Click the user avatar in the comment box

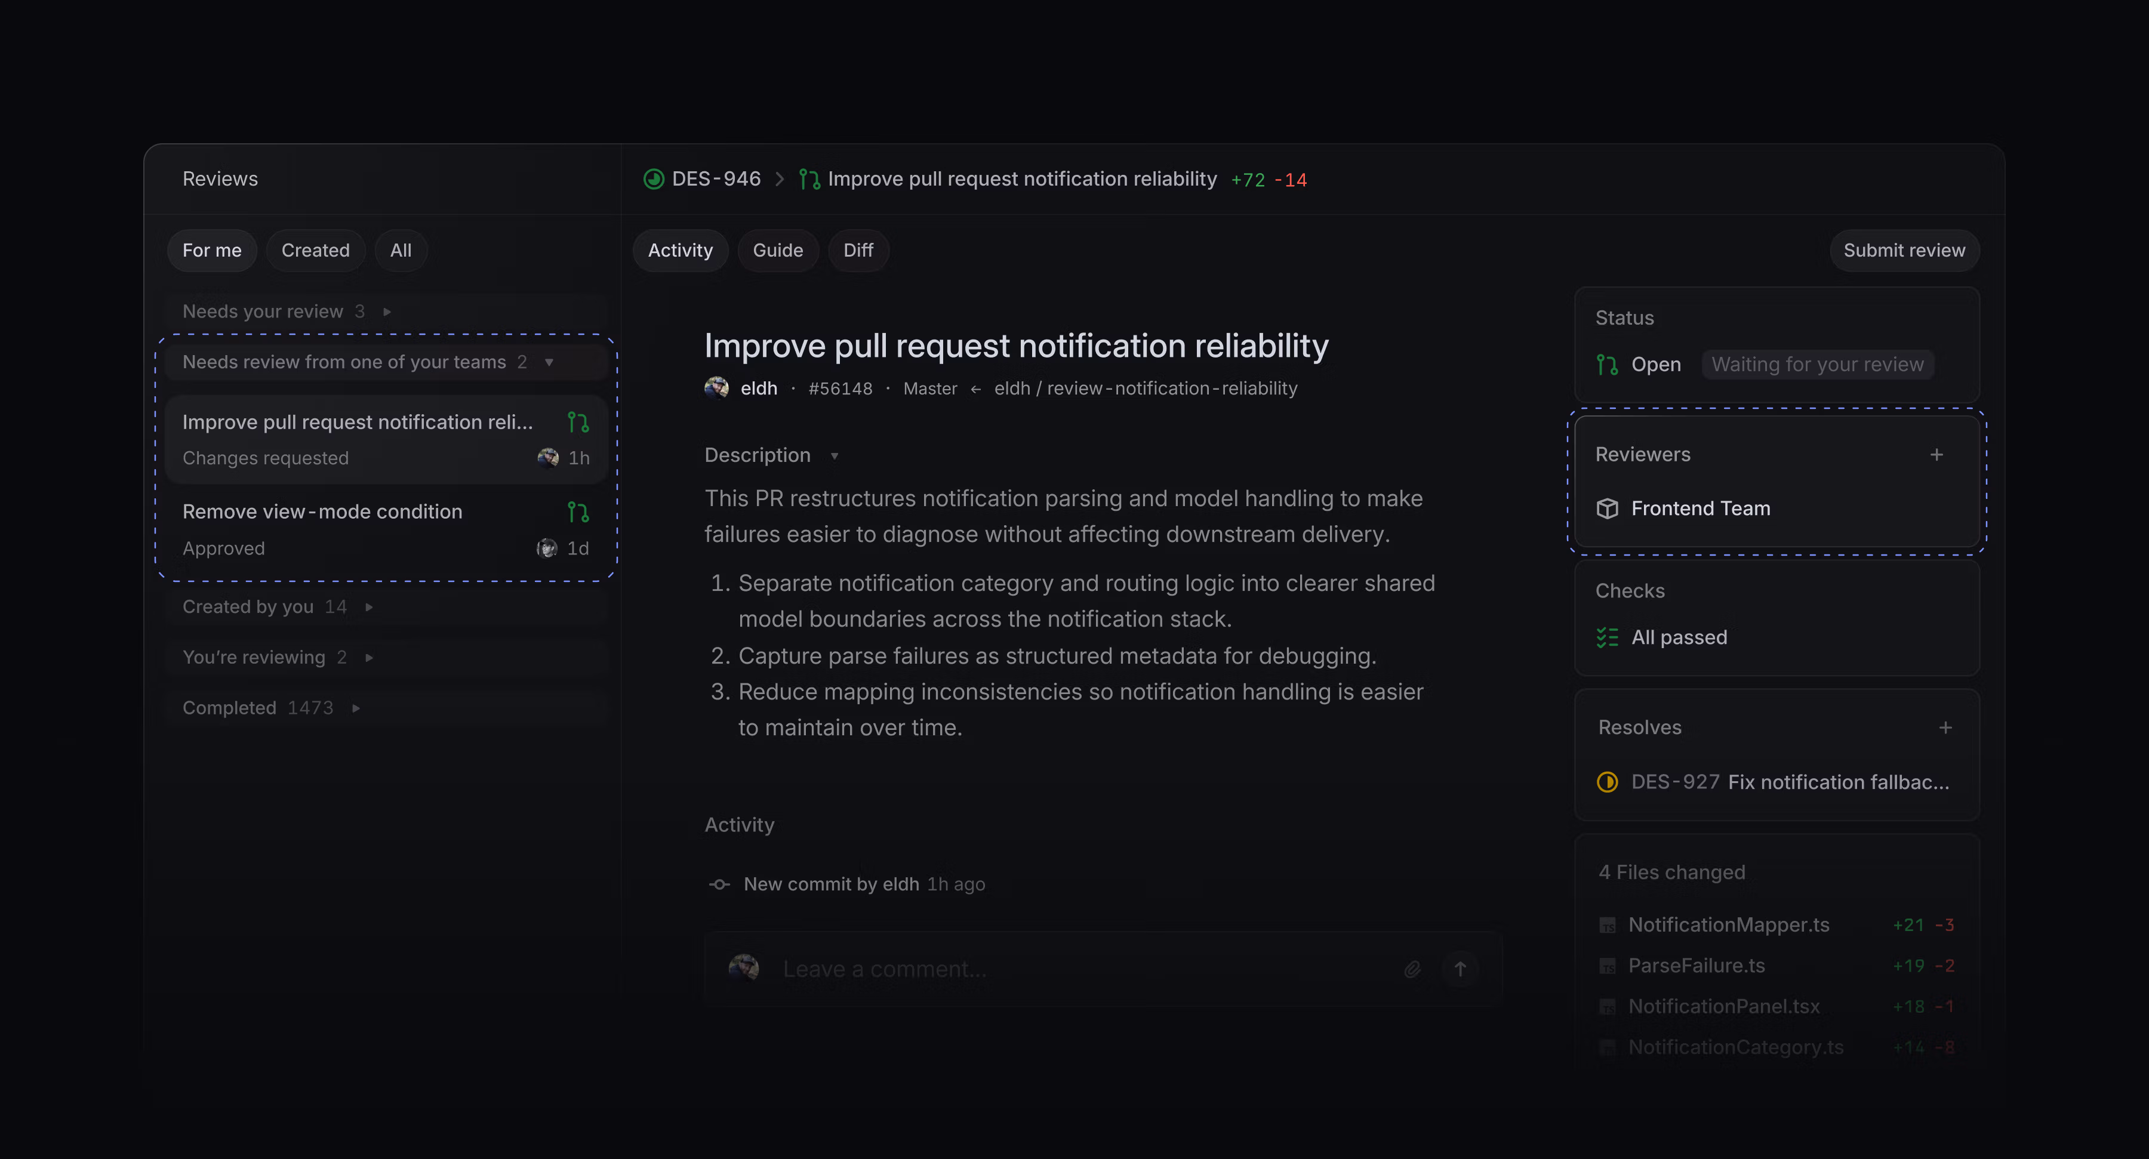click(x=743, y=969)
